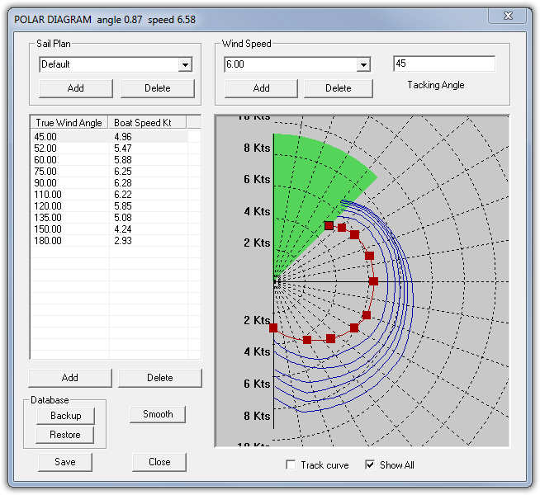Screen dimensions: 540x495
Task: Click the Boat Speed Kt column header
Action: [148, 123]
